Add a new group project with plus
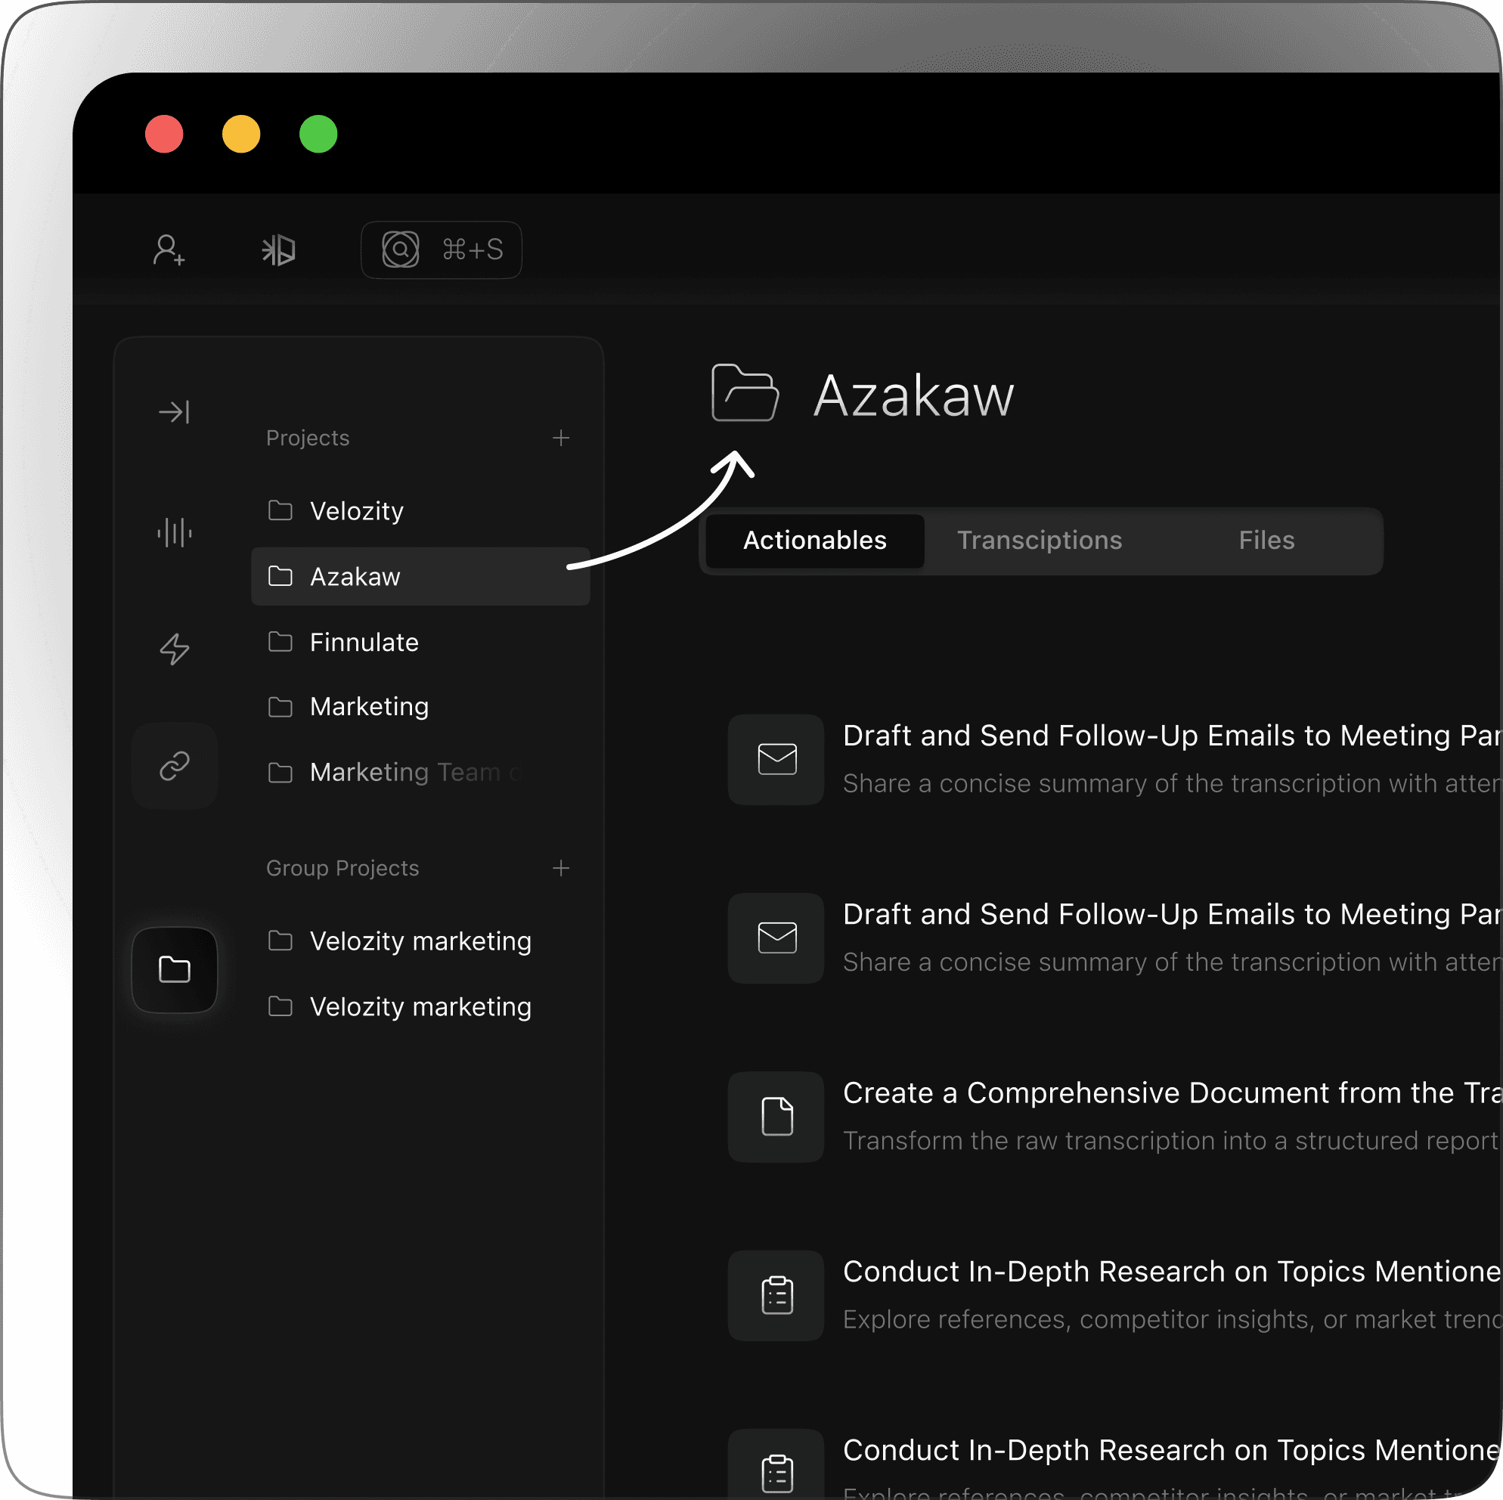Image resolution: width=1503 pixels, height=1500 pixels. click(x=561, y=868)
